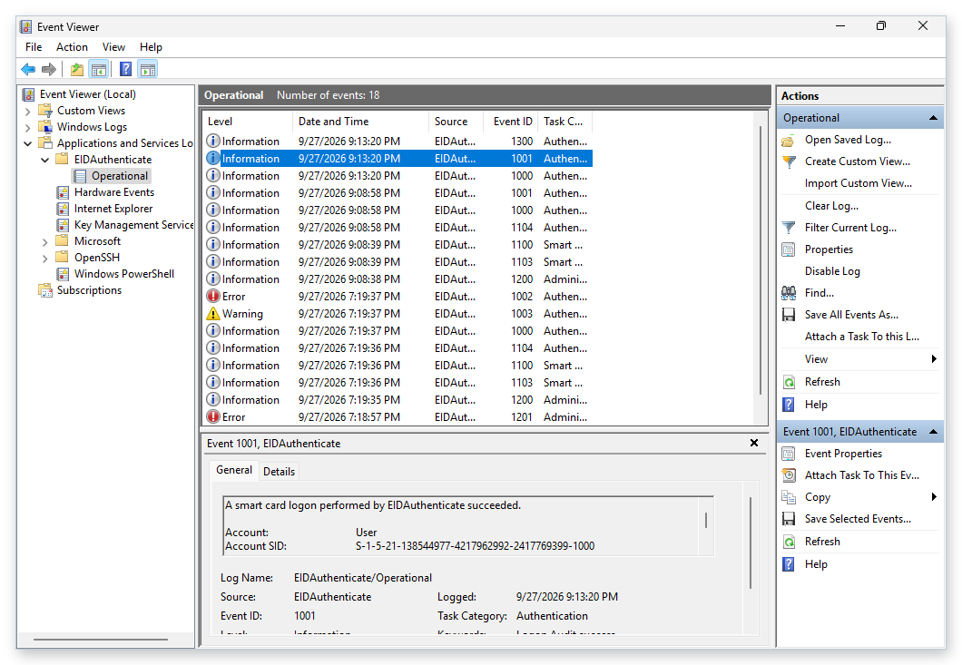962x665 pixels.
Task: Toggle the Show/Hide Console Tree toolbar icon
Action: click(x=98, y=69)
